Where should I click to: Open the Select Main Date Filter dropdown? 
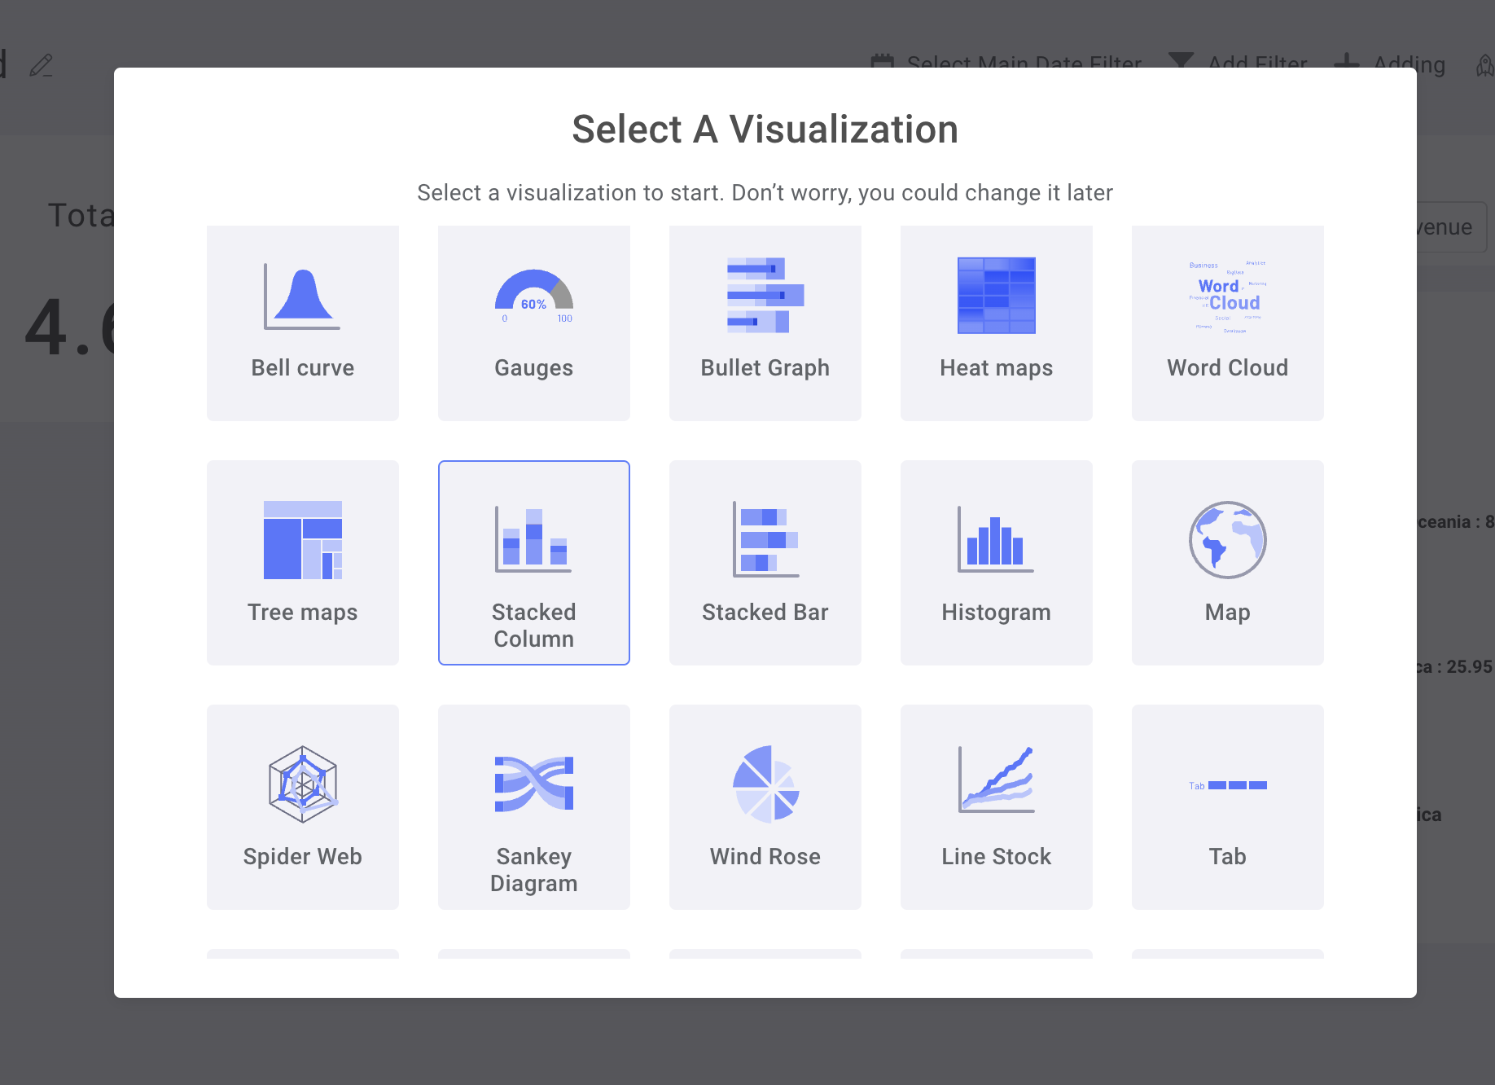coord(1008,64)
